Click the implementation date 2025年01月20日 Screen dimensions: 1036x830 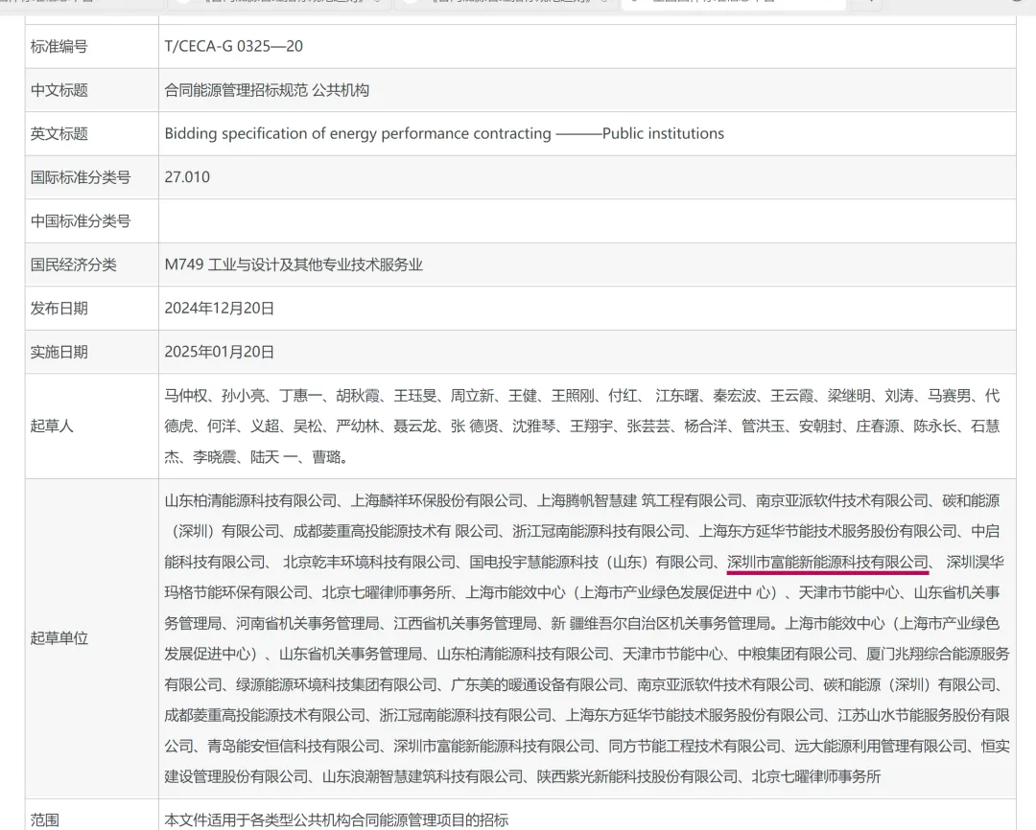(220, 352)
